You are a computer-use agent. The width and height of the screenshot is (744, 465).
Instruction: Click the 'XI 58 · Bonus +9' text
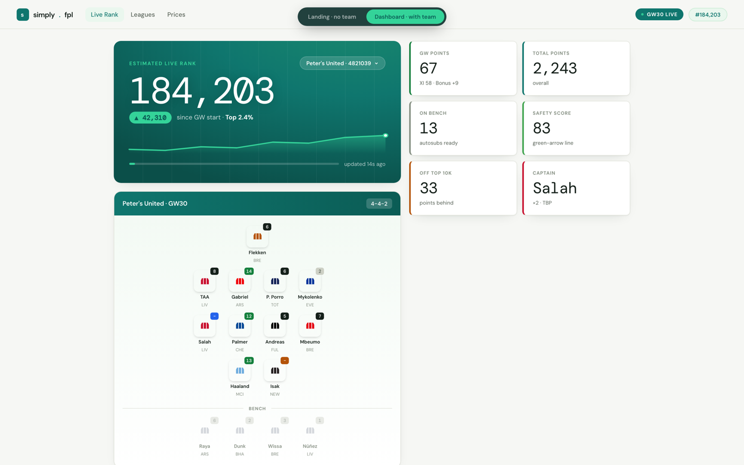[x=439, y=83]
